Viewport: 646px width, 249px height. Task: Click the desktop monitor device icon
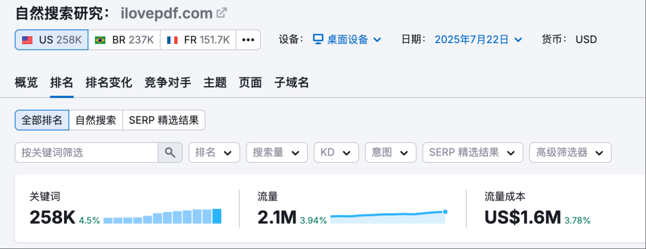tap(318, 40)
